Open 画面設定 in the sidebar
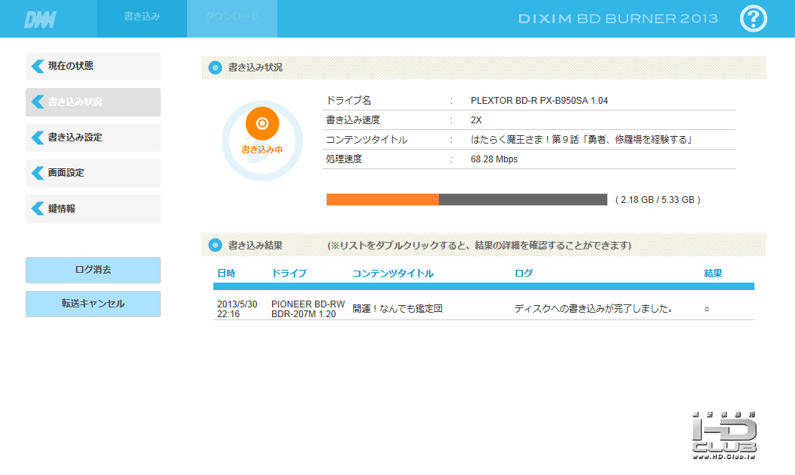 pos(93,173)
